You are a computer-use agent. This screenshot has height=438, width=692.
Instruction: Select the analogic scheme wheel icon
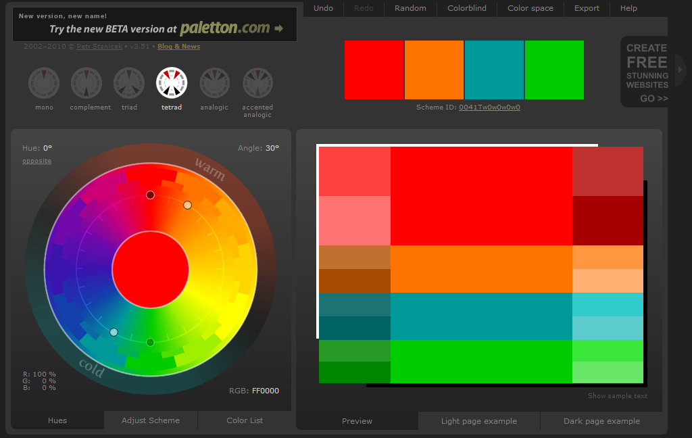(214, 83)
